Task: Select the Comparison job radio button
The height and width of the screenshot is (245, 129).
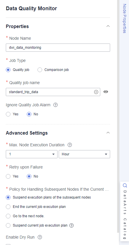Action: 40,70
